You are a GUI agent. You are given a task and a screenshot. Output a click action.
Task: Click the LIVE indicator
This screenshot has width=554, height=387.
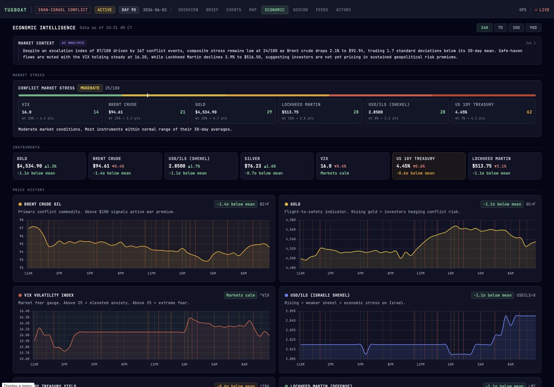click(x=542, y=10)
